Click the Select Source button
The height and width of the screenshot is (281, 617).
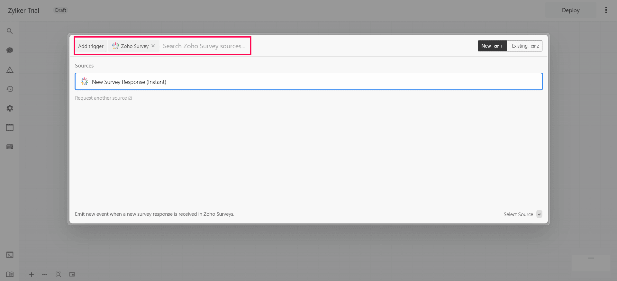(523, 214)
